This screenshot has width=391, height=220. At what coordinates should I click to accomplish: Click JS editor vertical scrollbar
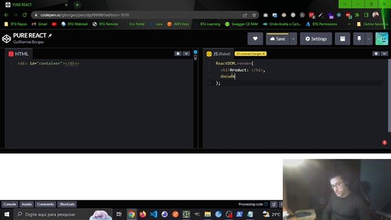coord(389,96)
